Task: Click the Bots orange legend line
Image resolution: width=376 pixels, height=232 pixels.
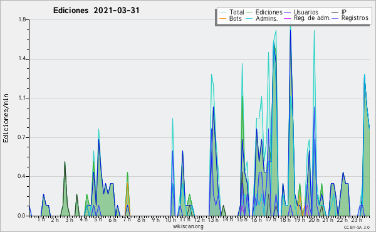Action: pyautogui.click(x=222, y=18)
